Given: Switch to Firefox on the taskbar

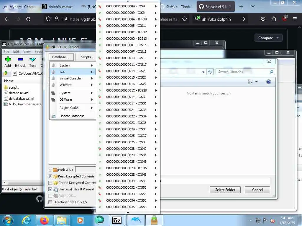Looking at the screenshot, I should click(44, 220).
